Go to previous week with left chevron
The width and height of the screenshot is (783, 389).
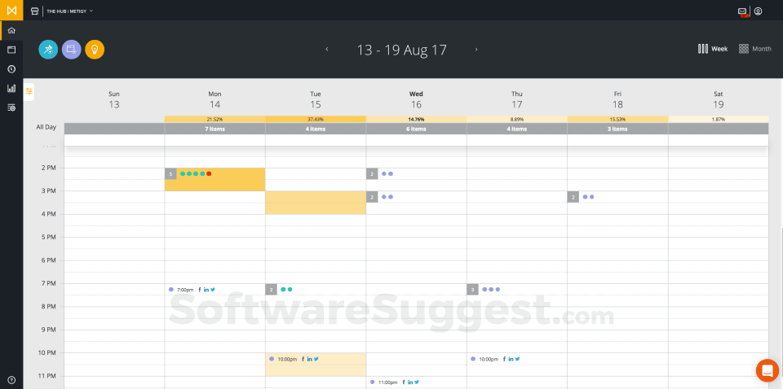tap(327, 50)
